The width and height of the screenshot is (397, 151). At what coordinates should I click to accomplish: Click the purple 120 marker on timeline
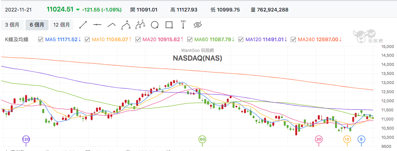click(x=25, y=139)
